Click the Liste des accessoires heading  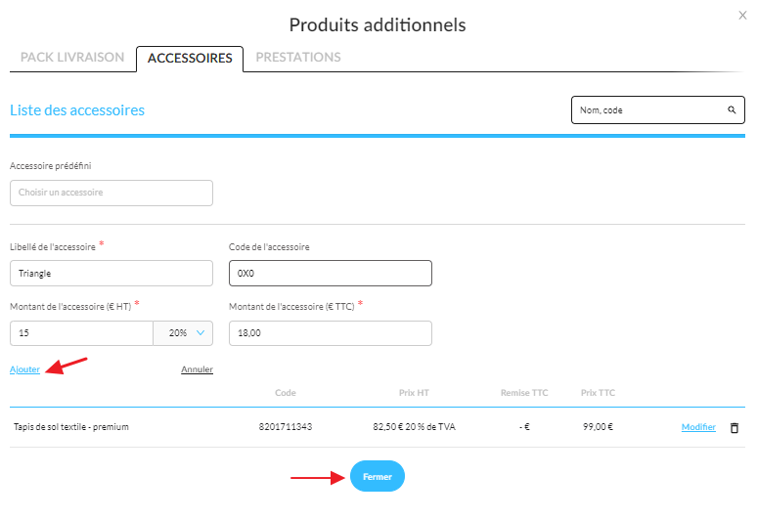point(77,110)
